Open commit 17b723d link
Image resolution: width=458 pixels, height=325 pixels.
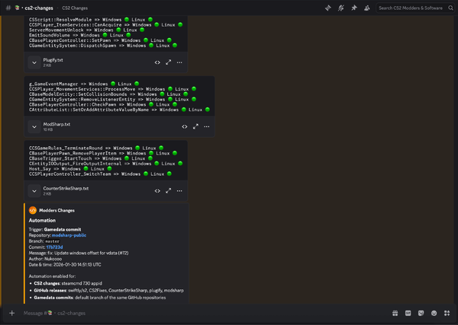pyautogui.click(x=54, y=247)
